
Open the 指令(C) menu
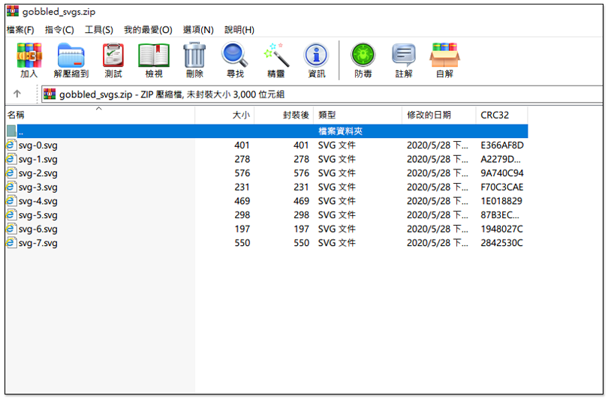point(59,30)
